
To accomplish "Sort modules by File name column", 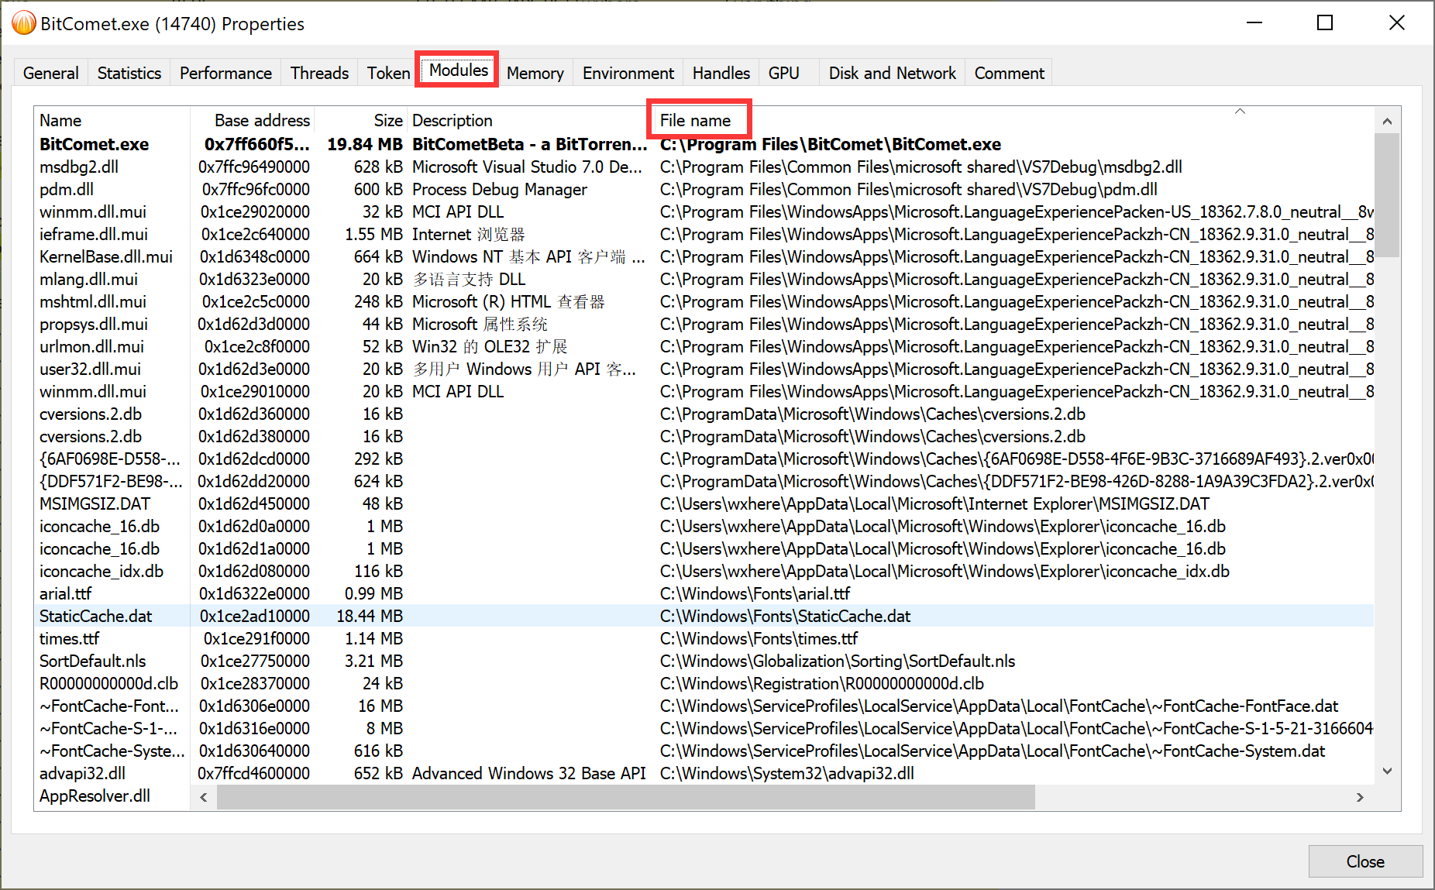I will 695,121.
